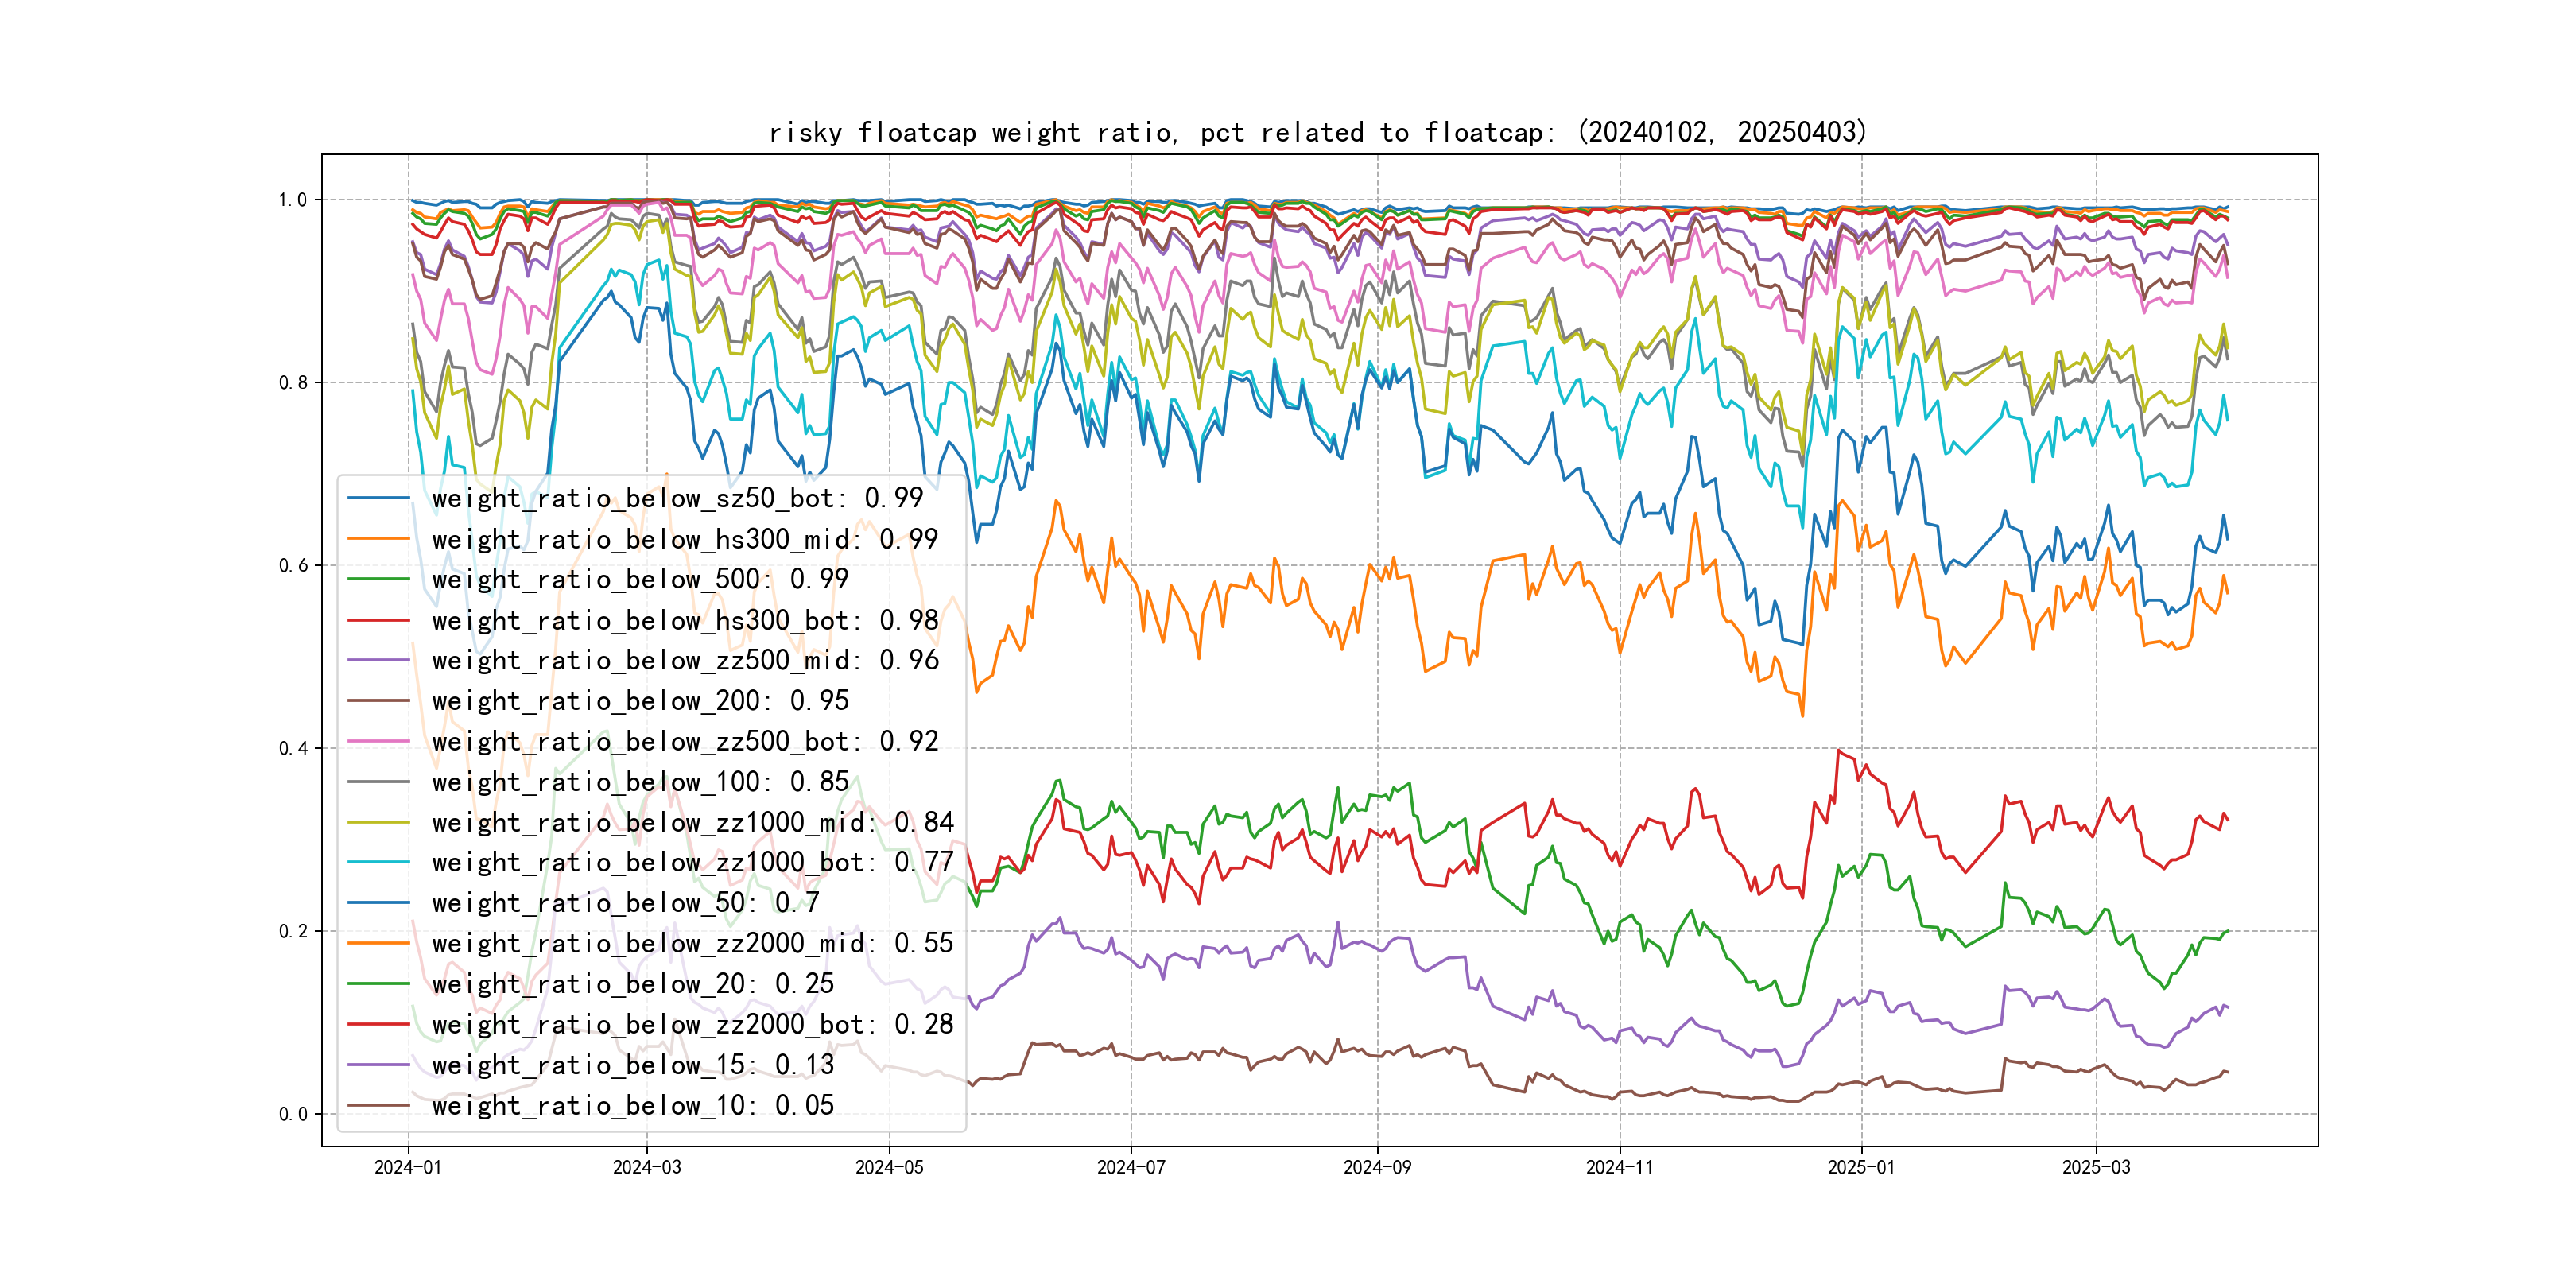Click the 2024-03 x-axis tick label
Viewport: 2576px width, 1288px height.
coord(646,1167)
